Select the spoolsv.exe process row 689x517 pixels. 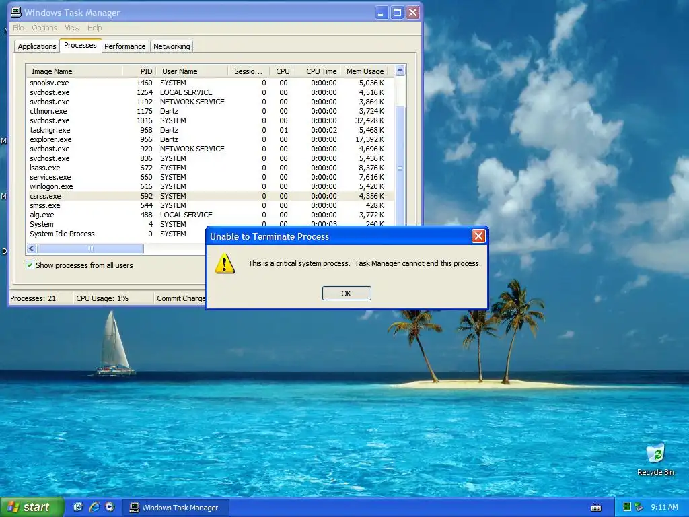click(x=210, y=83)
